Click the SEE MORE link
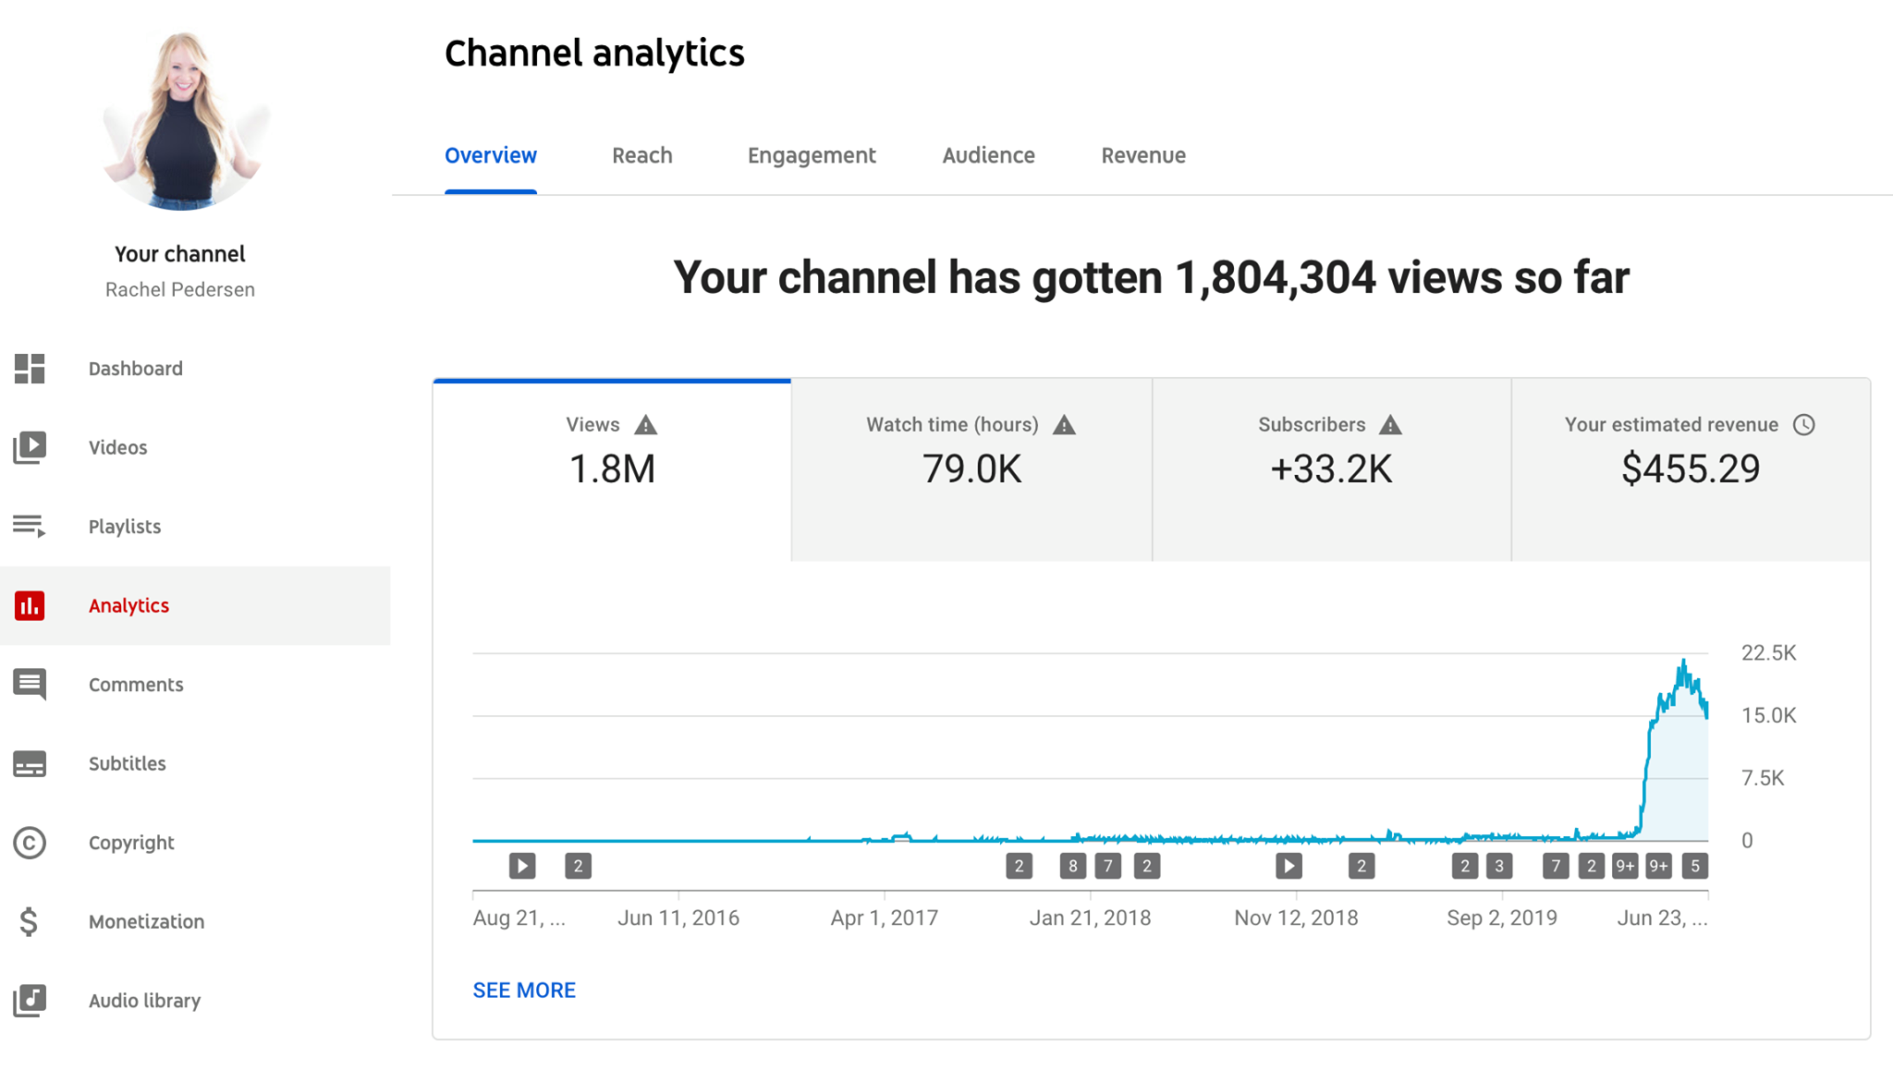Viewport: 1893px width, 1070px height. pyautogui.click(x=523, y=990)
